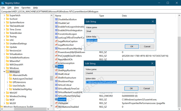Collapse the Winlogon tree node

click(4, 71)
